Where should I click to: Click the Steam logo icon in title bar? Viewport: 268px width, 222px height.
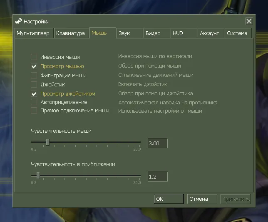point(18,21)
